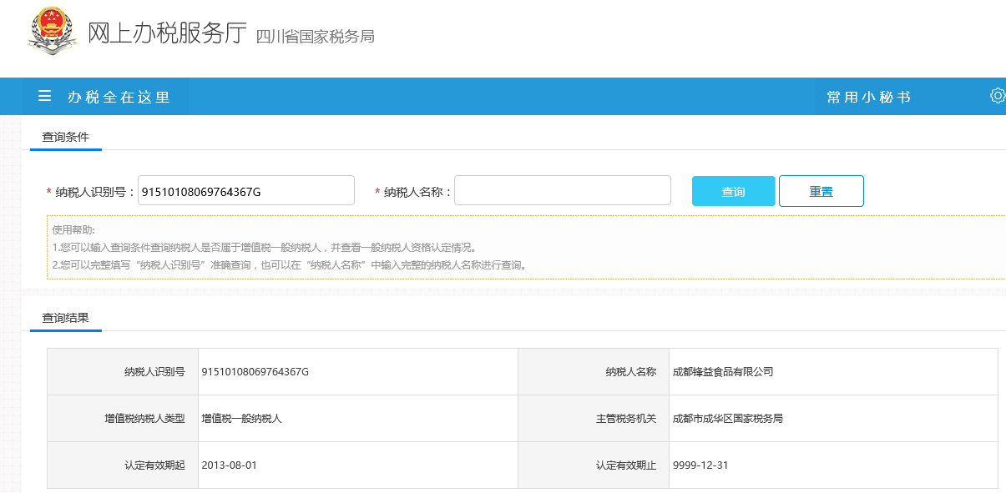Click the end date 9999-12-31
This screenshot has height=493, width=1006.
pos(700,465)
